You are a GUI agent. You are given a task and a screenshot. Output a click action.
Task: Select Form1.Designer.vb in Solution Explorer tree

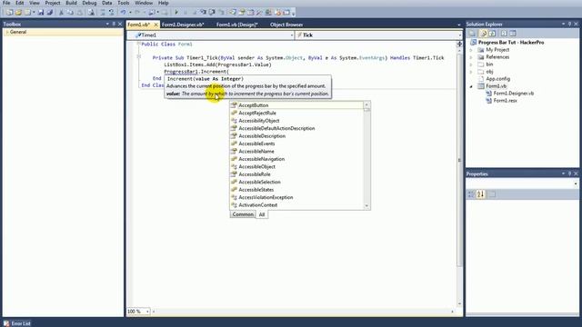coord(514,94)
